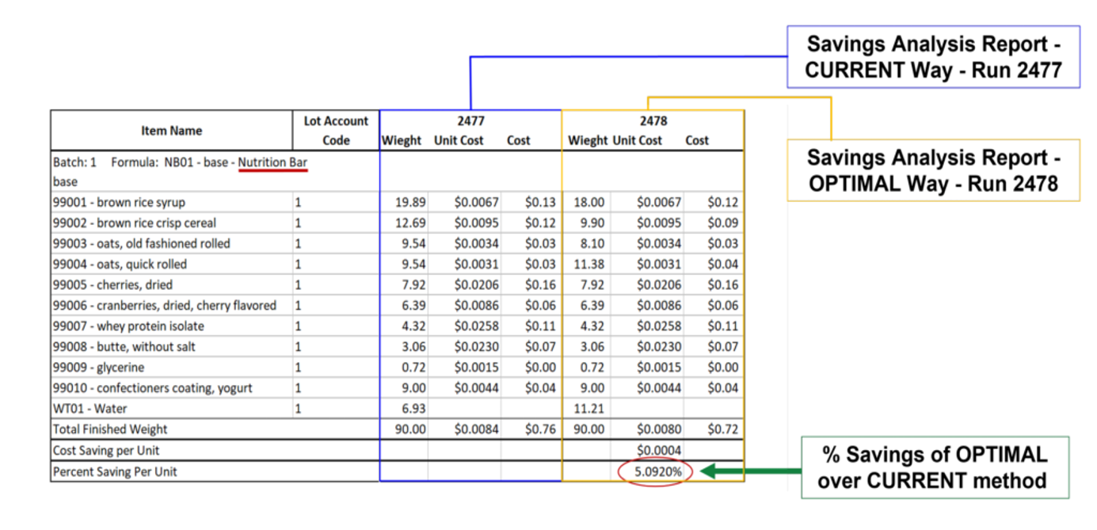1097x530 pixels.
Task: Select the Lot Account Code column header
Action: (336, 131)
